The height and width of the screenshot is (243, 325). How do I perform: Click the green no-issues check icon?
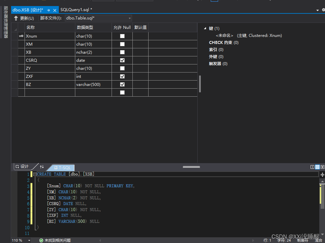pyautogui.click(x=41, y=240)
